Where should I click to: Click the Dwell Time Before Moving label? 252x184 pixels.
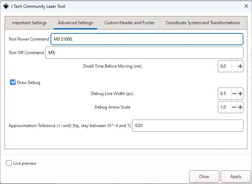pyautogui.click(x=112, y=66)
